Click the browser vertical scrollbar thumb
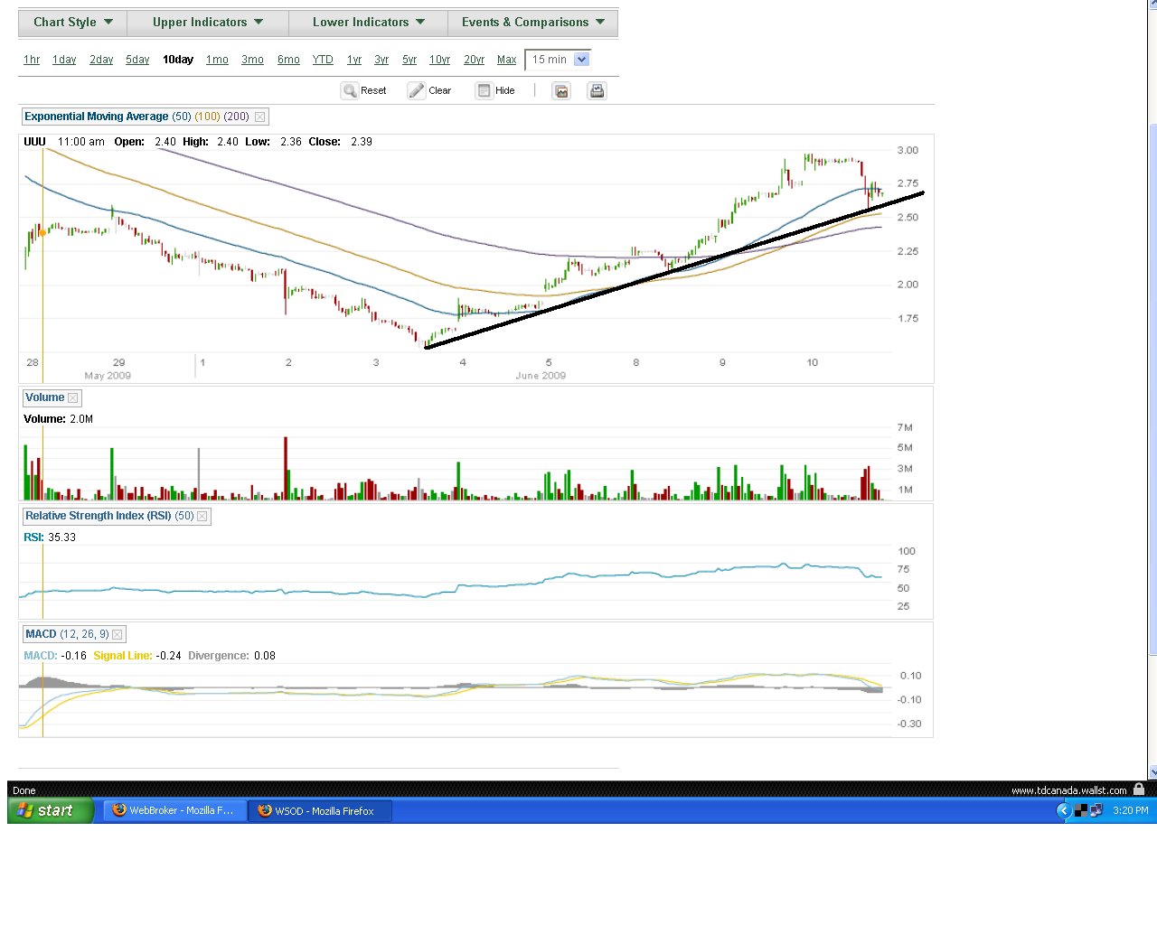Image resolution: width=1157 pixels, height=925 pixels. [x=1152, y=388]
